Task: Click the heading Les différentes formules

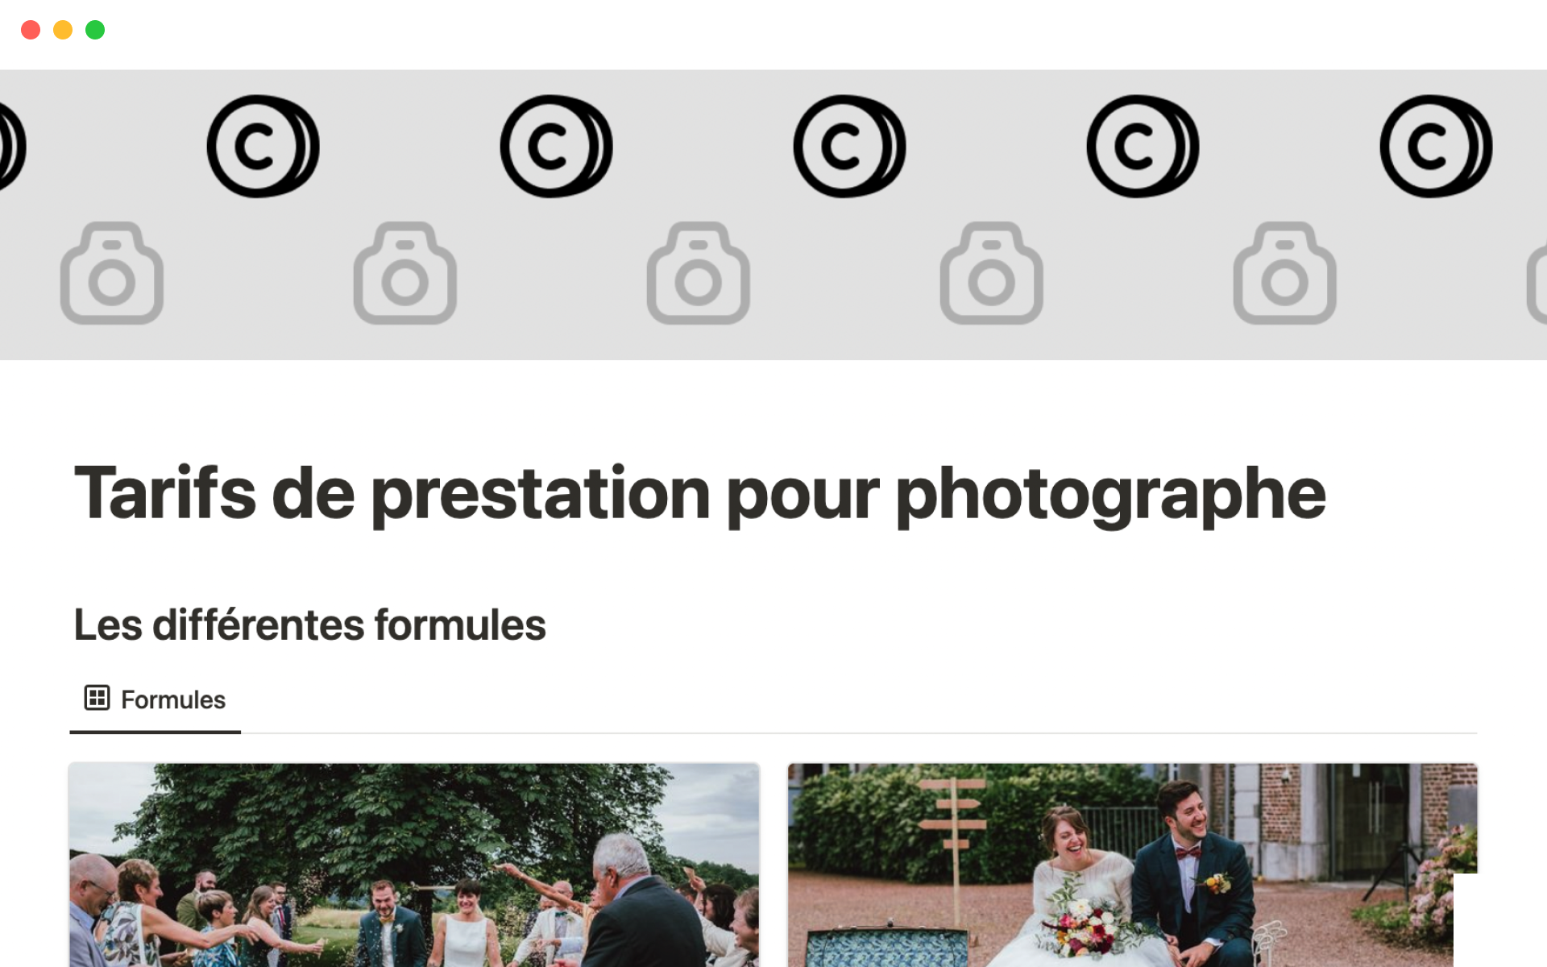Action: [x=309, y=625]
